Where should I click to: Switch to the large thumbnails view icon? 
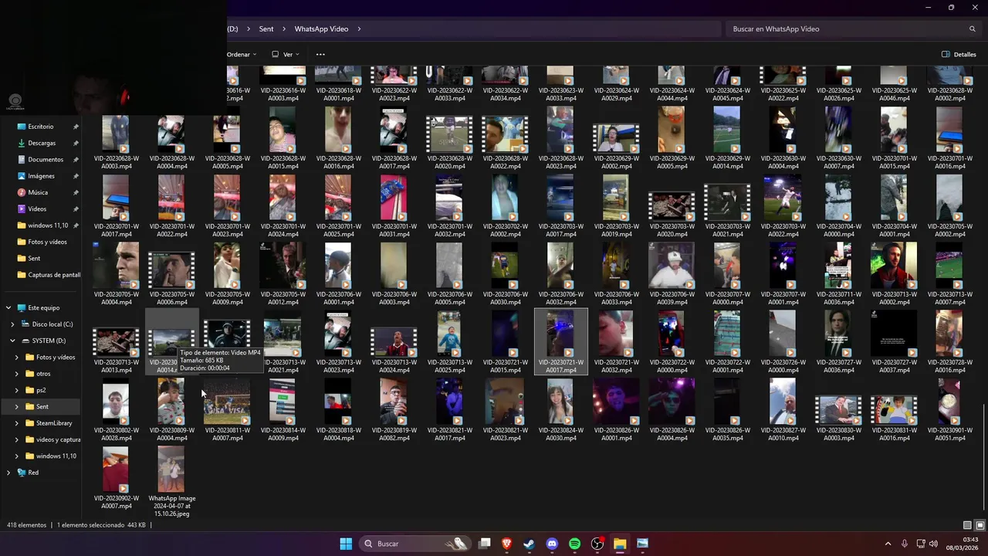pos(980,525)
